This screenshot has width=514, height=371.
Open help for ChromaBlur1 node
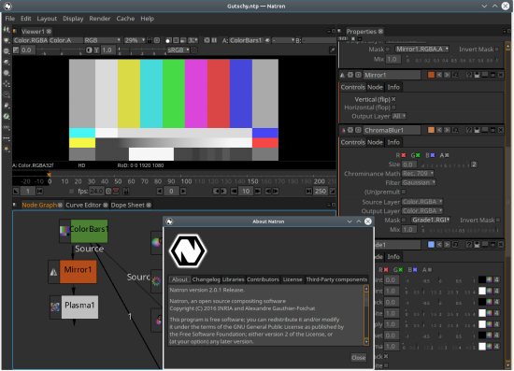tap(469, 130)
